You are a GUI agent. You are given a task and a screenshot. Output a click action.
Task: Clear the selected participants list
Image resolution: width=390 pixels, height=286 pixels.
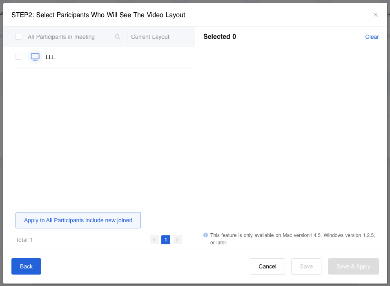click(x=372, y=37)
